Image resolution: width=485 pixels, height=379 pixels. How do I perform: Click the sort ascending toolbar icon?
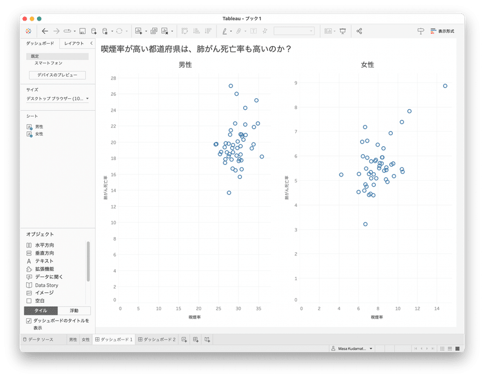coord(196,31)
